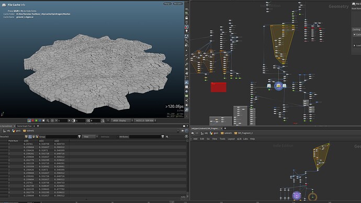Click the headlight bulb display option icon
This screenshot has height=203, width=361.
tap(186, 31)
